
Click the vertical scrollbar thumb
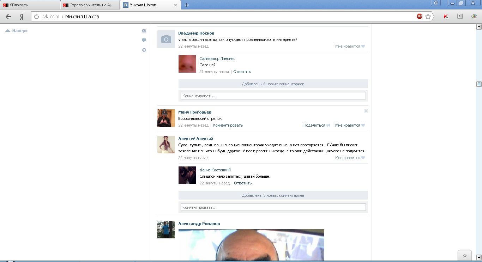(479, 84)
